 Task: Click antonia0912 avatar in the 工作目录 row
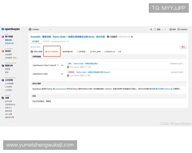(68, 76)
